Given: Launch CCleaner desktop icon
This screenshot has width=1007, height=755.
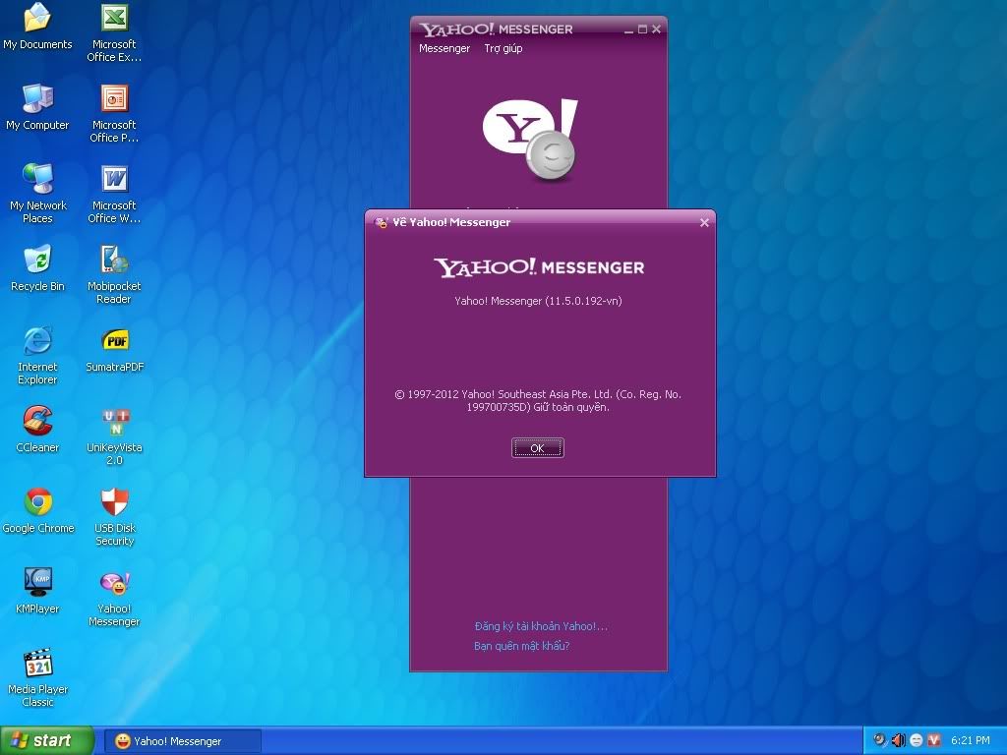Looking at the screenshot, I should [x=37, y=430].
